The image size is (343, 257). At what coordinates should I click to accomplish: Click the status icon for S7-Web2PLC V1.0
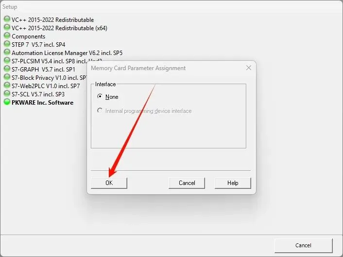point(7,85)
